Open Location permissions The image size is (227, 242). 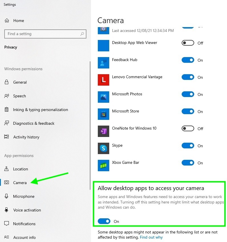21,169
